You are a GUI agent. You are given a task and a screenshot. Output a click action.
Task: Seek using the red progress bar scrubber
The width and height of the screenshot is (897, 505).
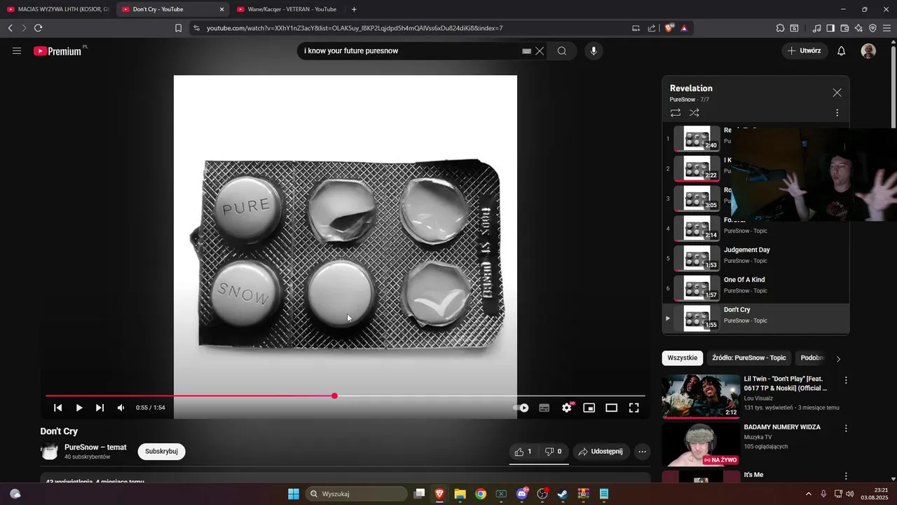pyautogui.click(x=334, y=396)
